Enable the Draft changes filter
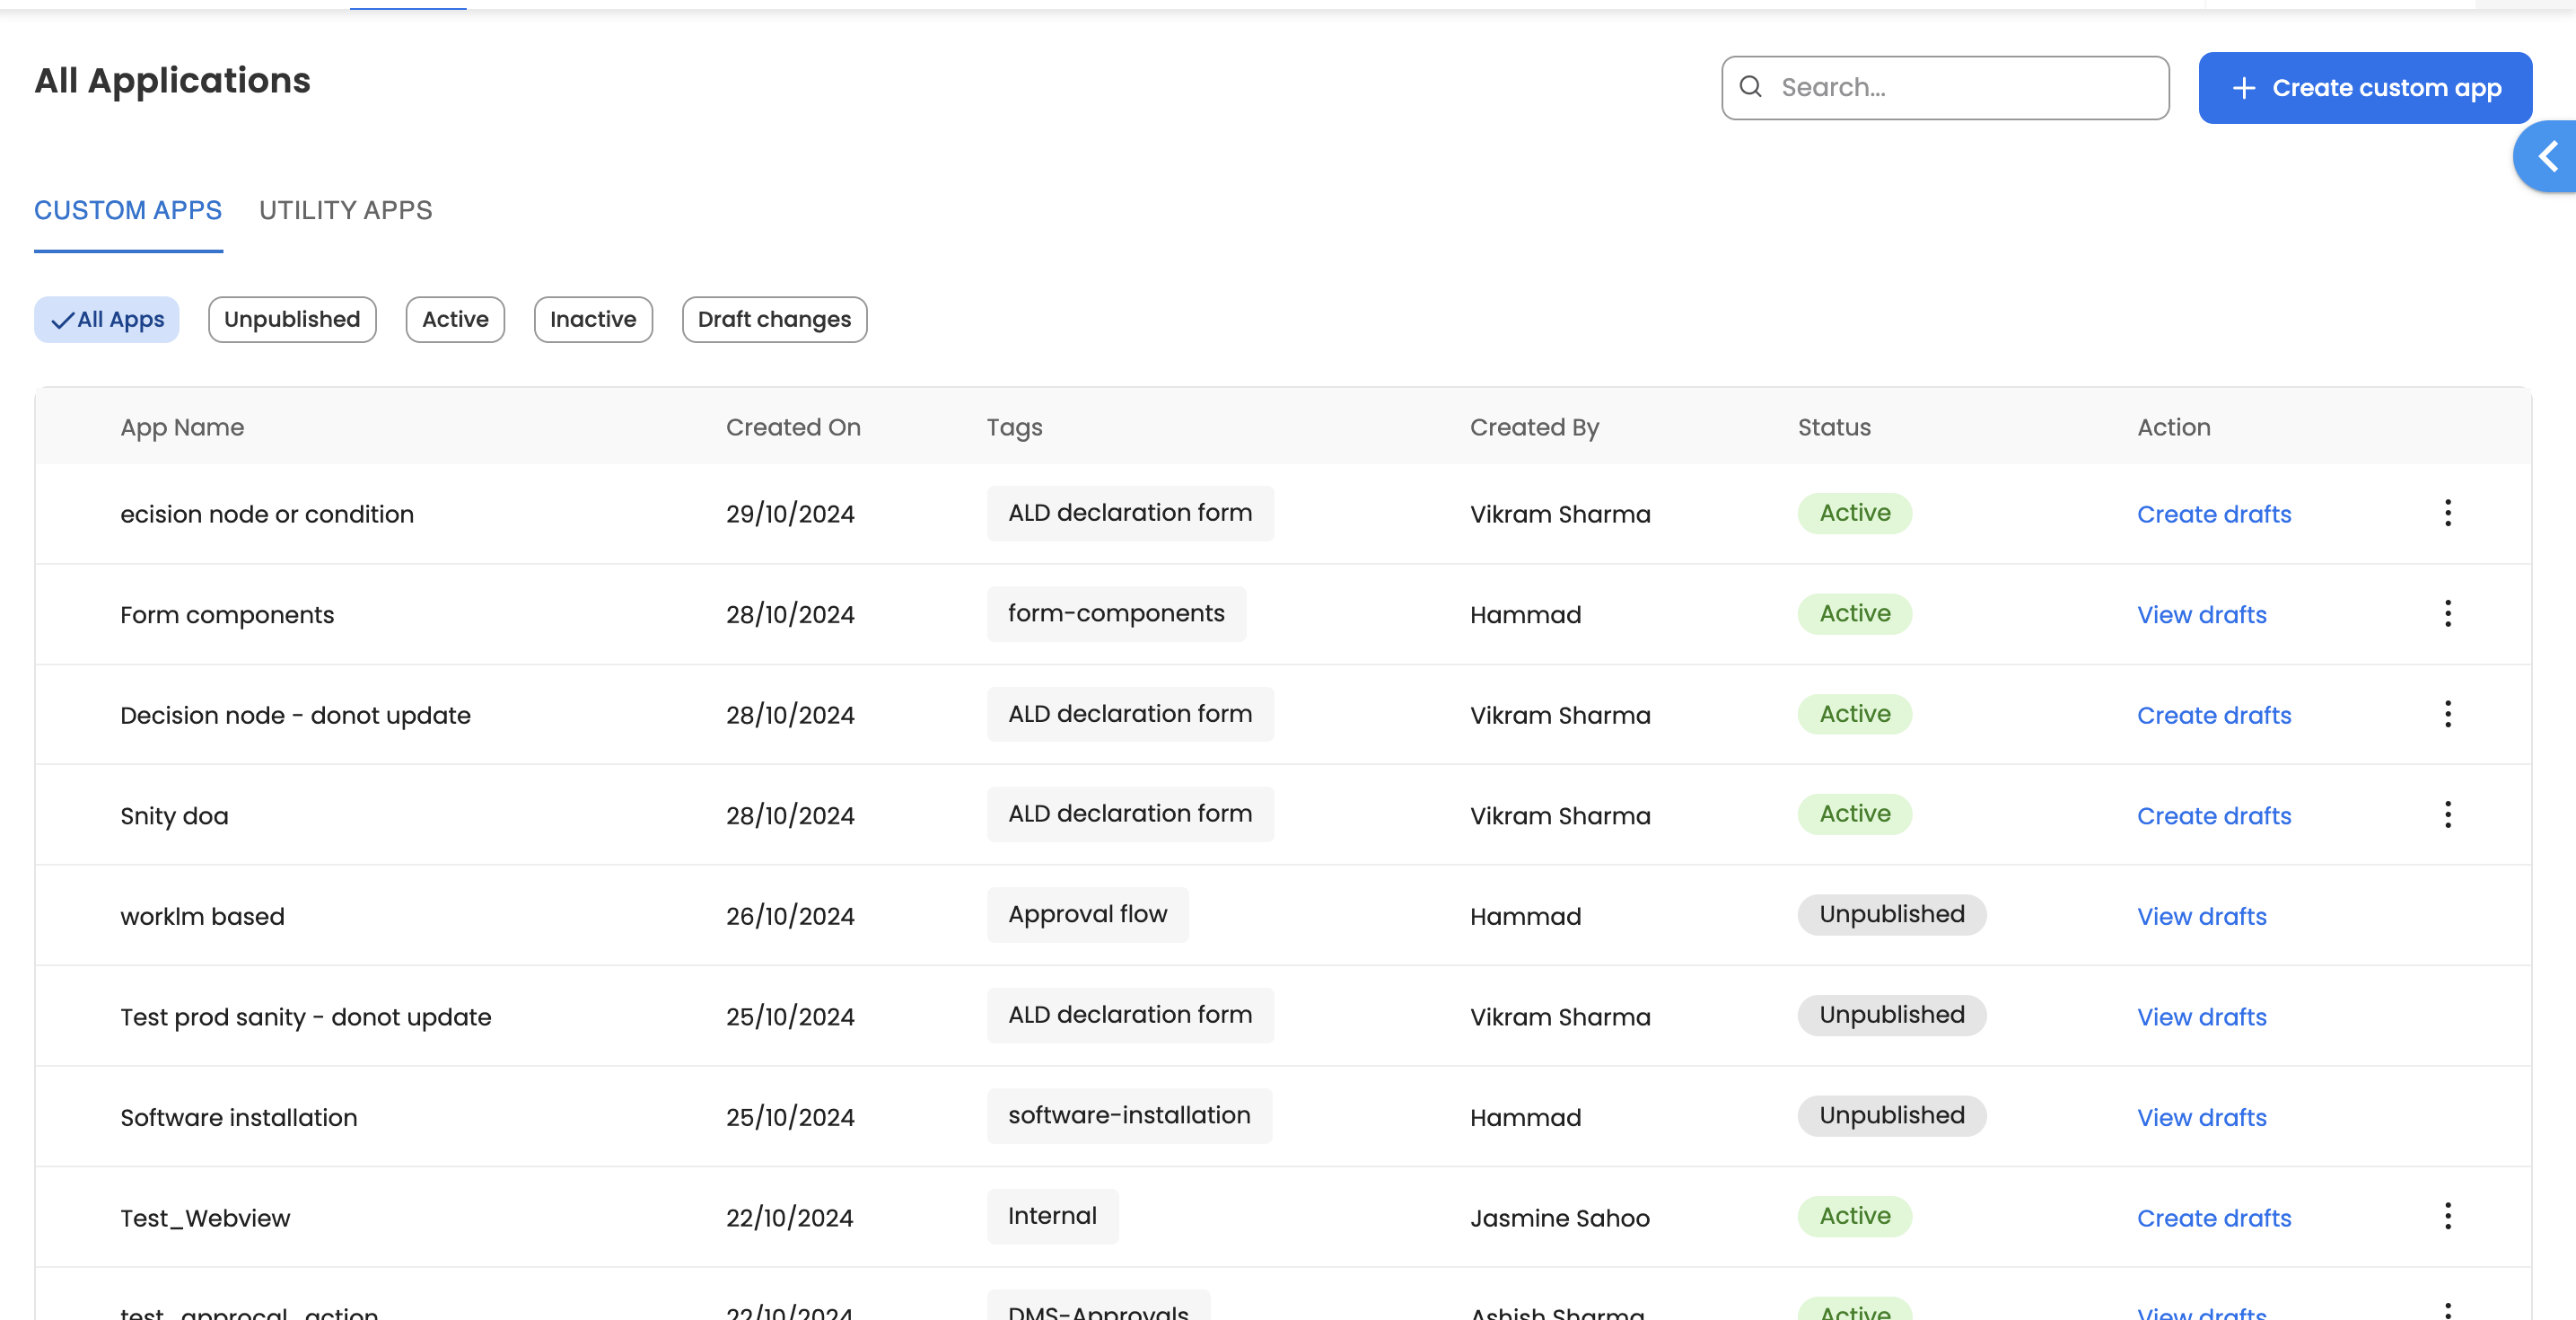The height and width of the screenshot is (1320, 2576). point(774,320)
